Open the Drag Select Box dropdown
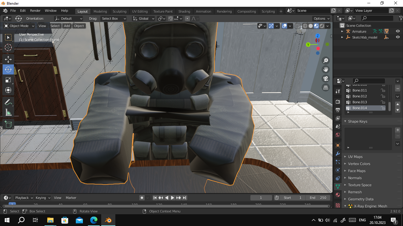Viewport: 403px width, 226px height. coord(113,19)
